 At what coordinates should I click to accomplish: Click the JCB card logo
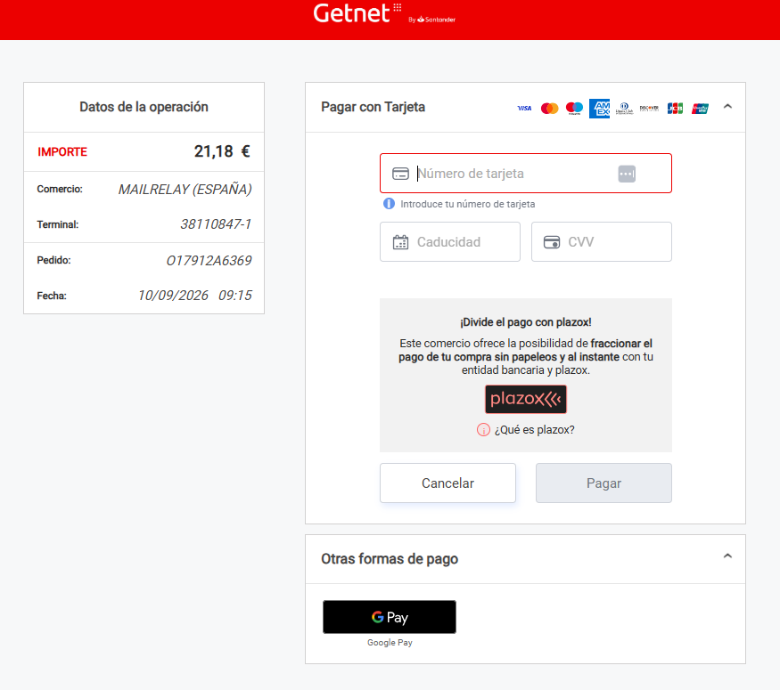(x=675, y=108)
